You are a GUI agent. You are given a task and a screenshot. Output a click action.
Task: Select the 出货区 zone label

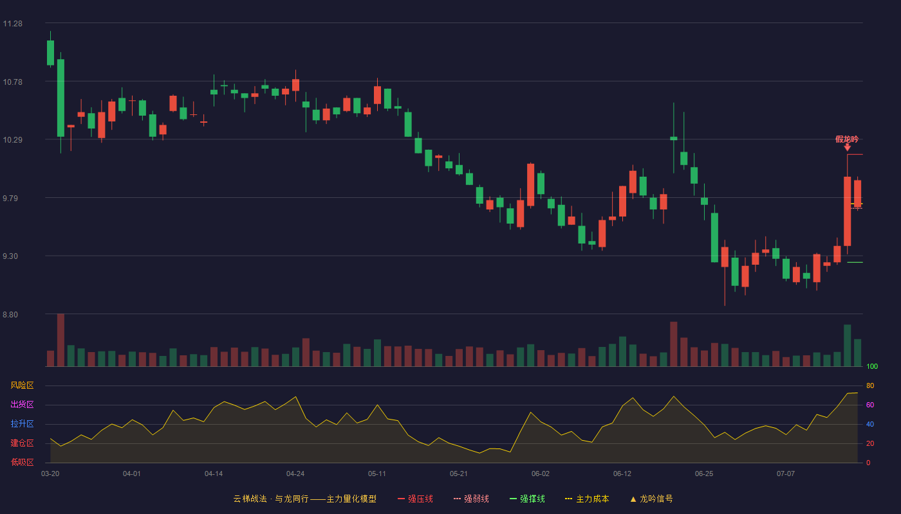tap(22, 405)
